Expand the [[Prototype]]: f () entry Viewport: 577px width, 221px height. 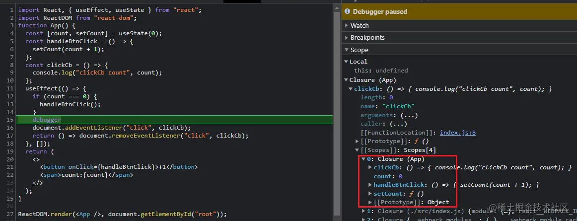[357, 141]
